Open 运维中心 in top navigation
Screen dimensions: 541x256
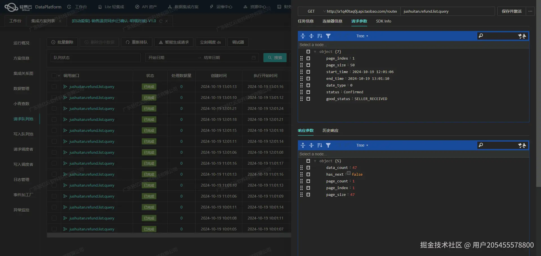(x=221, y=7)
